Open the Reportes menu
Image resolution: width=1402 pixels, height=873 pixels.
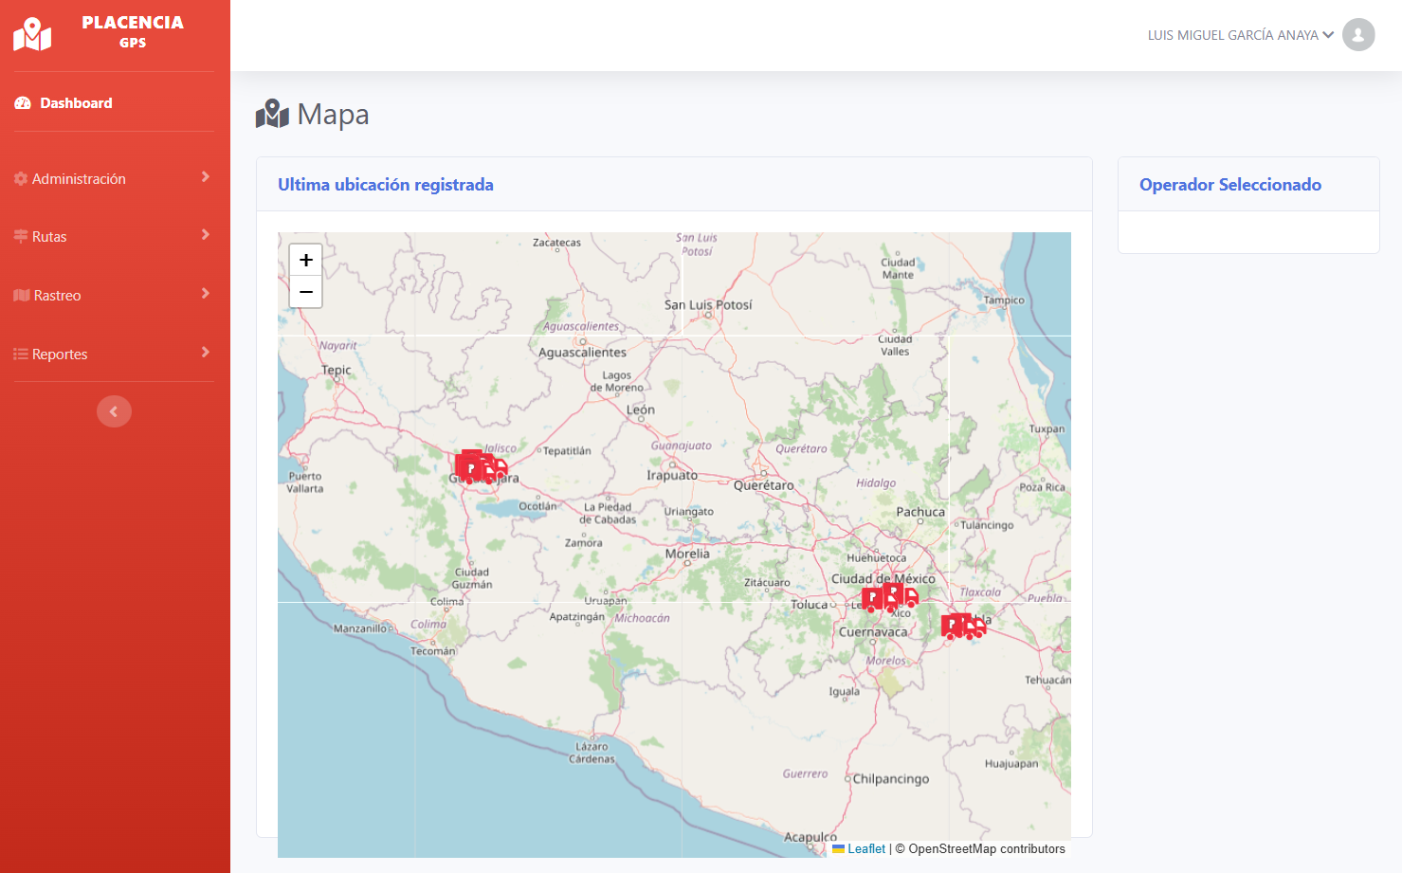[x=114, y=354]
